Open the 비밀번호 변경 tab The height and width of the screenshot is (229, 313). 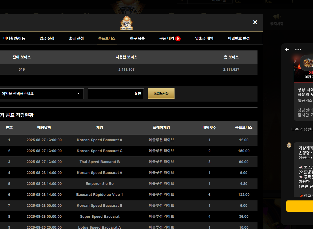(239, 38)
